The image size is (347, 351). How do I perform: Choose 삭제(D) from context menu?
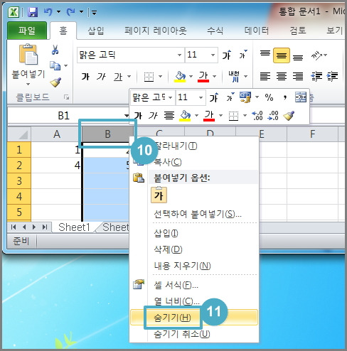tap(194, 249)
